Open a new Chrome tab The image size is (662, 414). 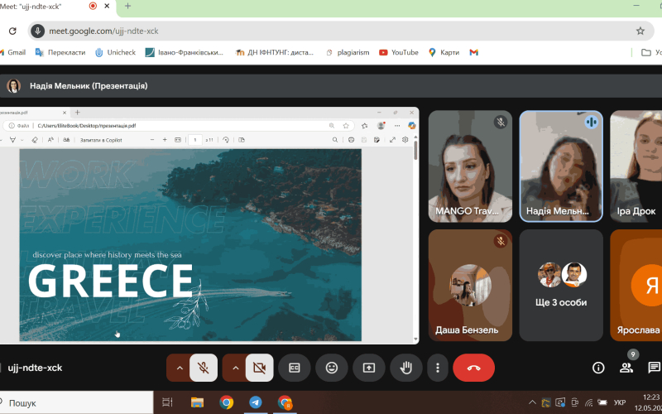[x=128, y=6]
